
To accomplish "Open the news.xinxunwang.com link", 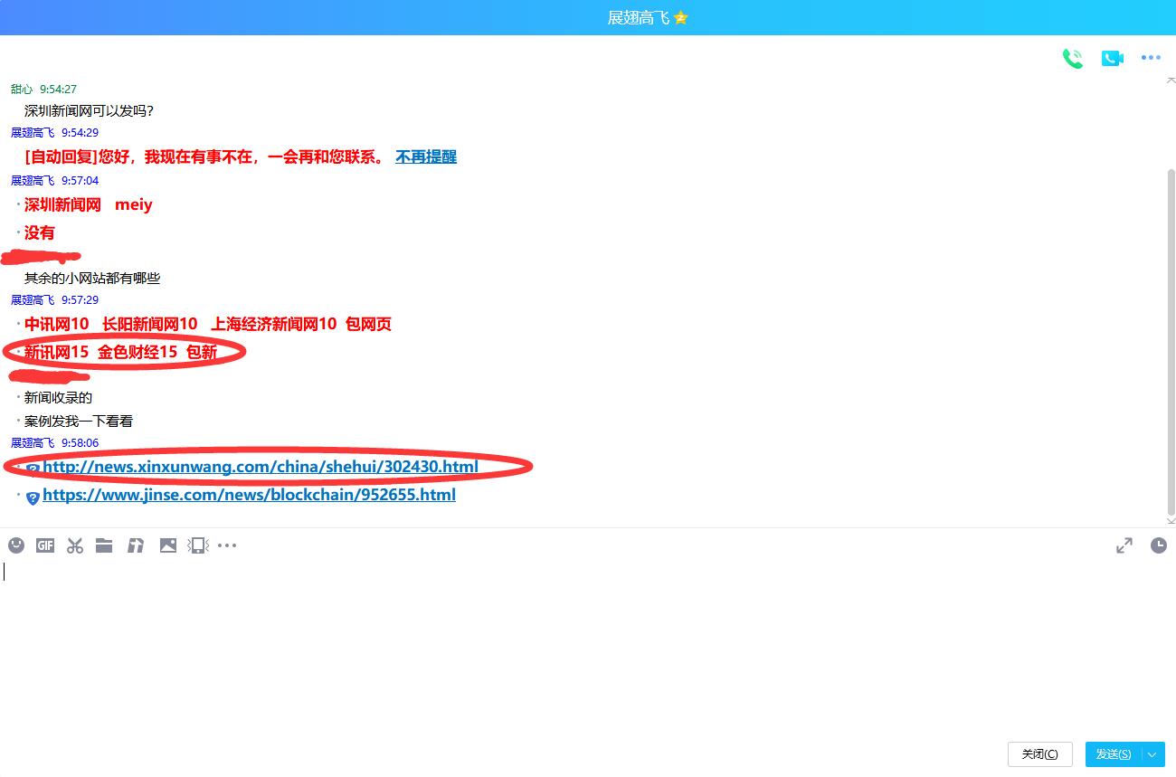I will tap(260, 467).
